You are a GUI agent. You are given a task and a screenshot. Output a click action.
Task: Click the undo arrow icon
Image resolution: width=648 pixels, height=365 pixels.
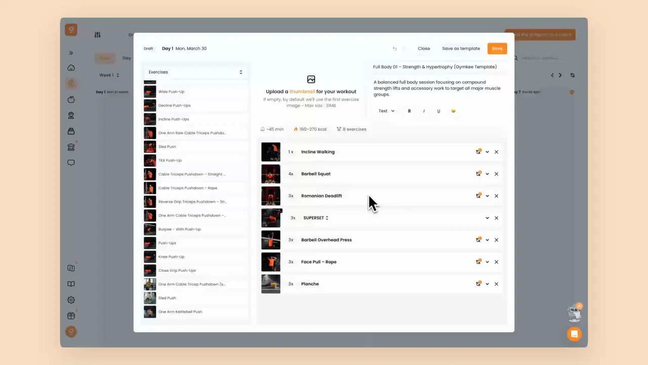pyautogui.click(x=395, y=49)
